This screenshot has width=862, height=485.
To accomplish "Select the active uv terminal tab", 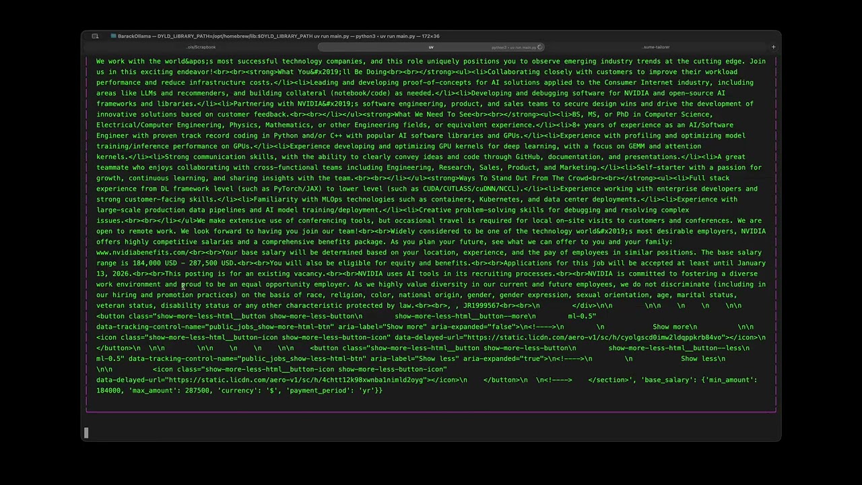I will coord(431,47).
